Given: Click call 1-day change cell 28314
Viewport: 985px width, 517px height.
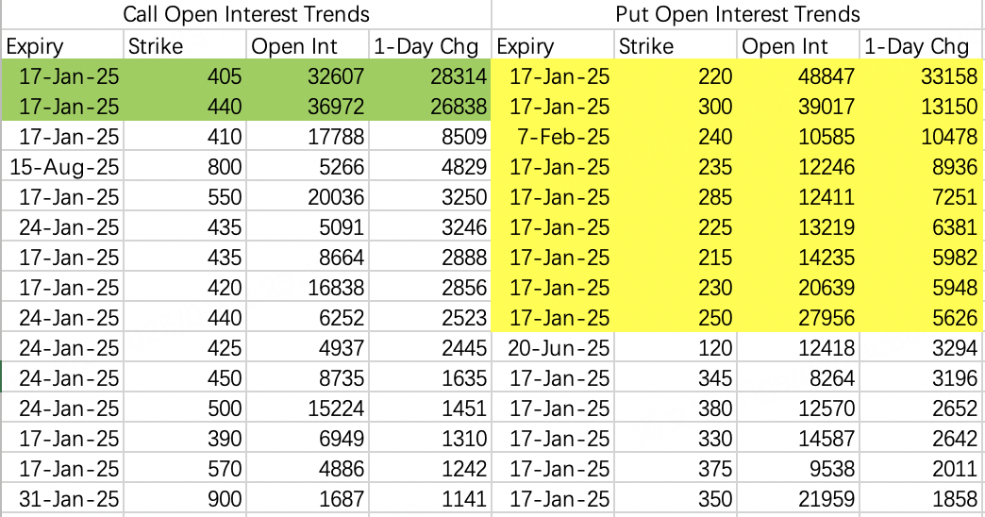Looking at the screenshot, I should click(430, 76).
